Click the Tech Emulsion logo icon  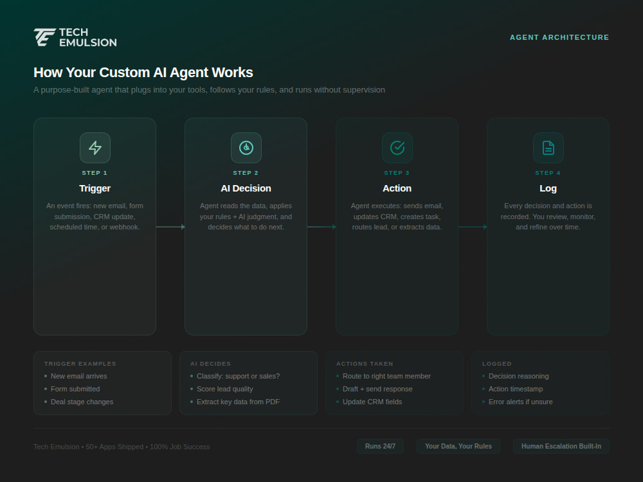tap(45, 37)
